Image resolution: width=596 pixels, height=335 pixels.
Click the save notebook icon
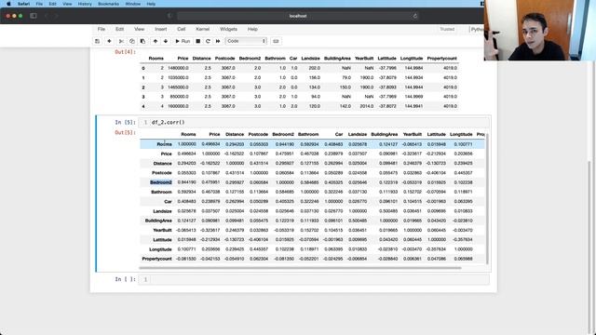97,41
